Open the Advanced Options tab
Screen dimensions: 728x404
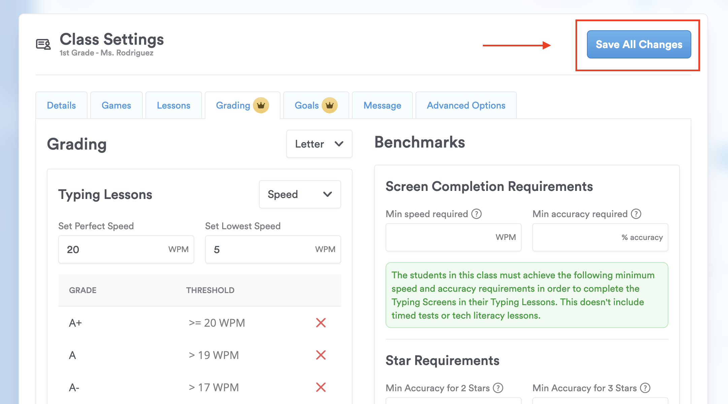466,106
